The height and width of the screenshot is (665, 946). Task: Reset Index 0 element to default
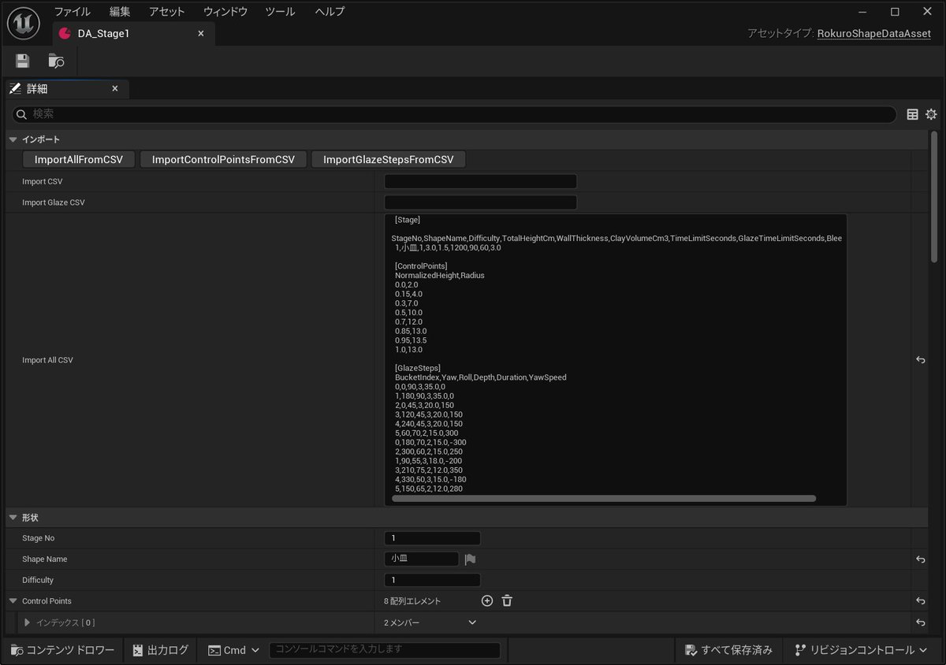point(920,622)
